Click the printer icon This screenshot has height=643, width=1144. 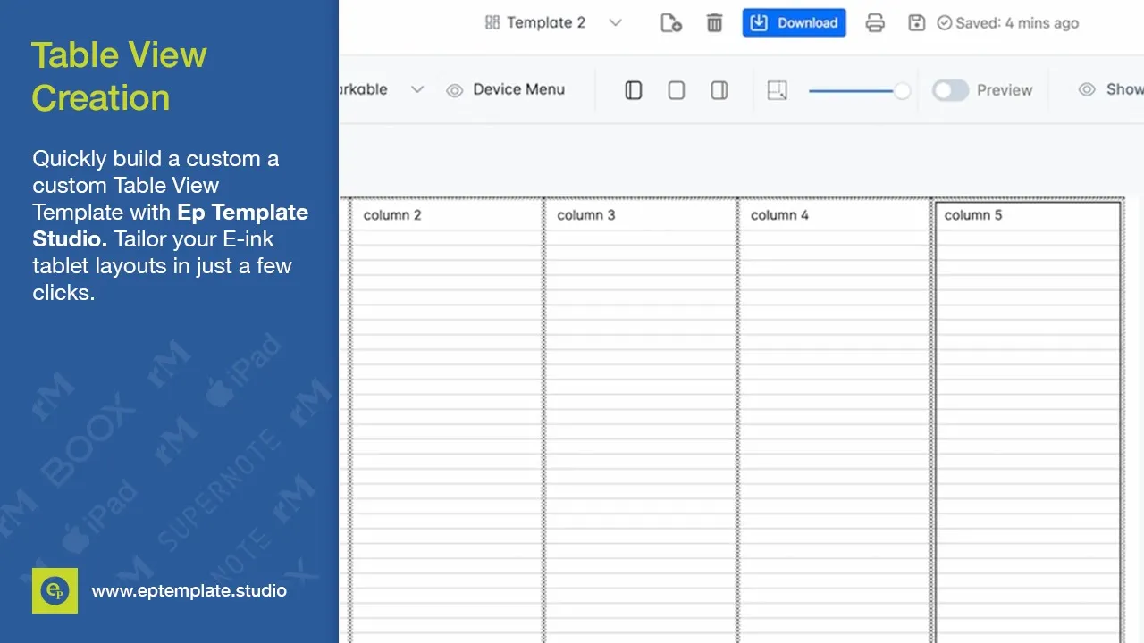[x=875, y=23]
